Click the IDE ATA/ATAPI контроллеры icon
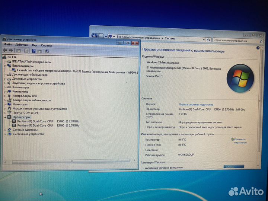This screenshot has height=201, width=268. pos(9,62)
